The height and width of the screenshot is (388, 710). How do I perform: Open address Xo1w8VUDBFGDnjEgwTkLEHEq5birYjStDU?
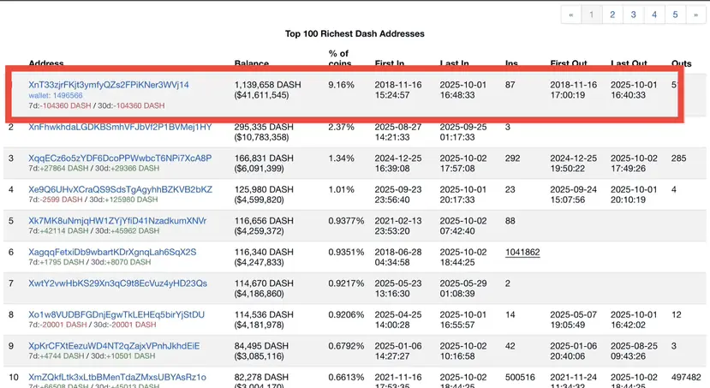116,314
